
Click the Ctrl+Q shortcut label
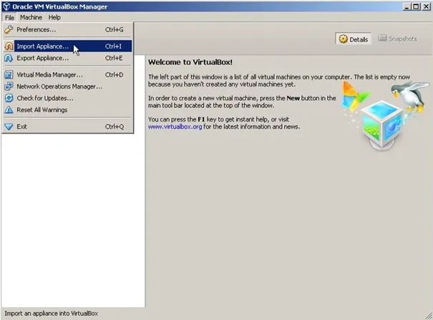(x=115, y=126)
